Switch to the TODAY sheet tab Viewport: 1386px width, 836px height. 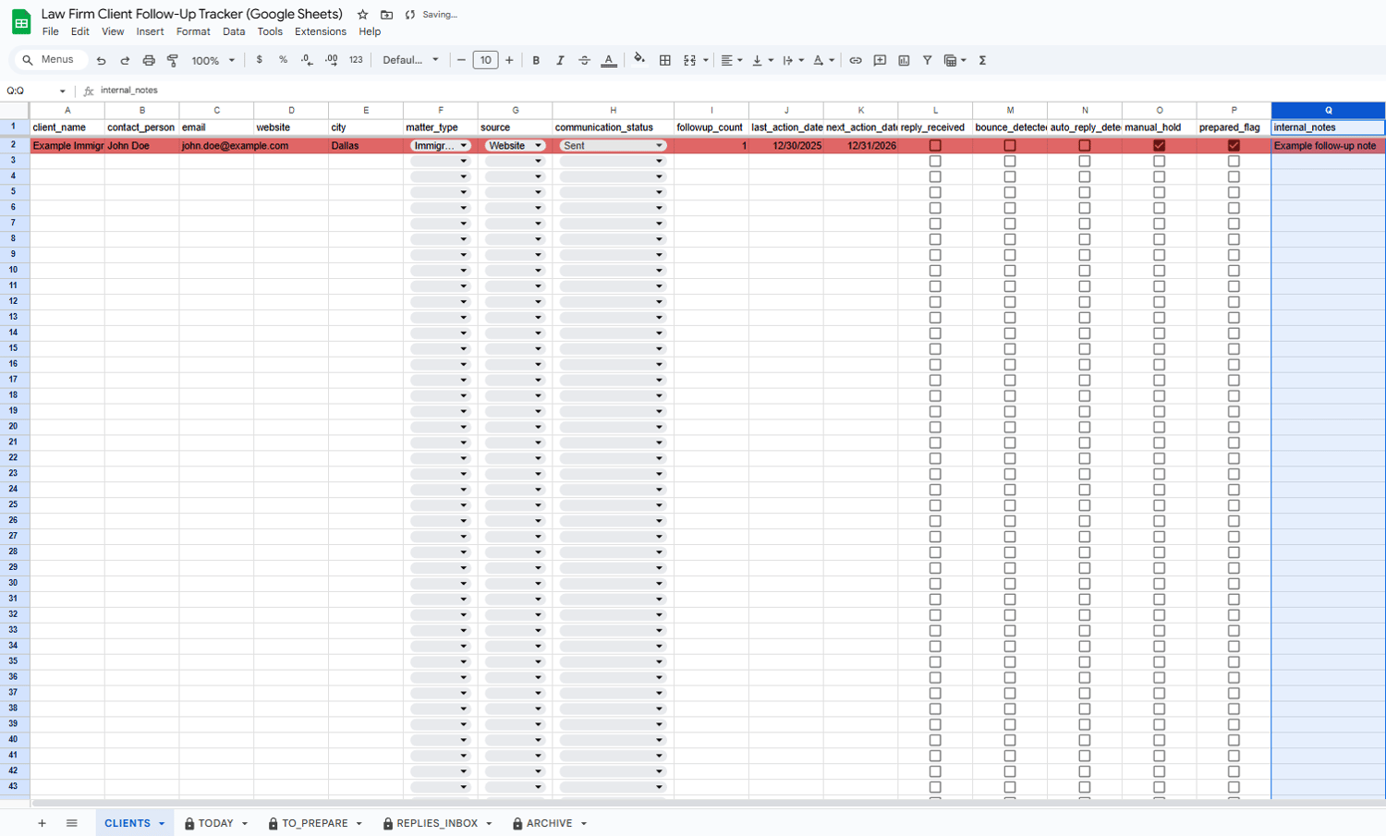coord(215,823)
